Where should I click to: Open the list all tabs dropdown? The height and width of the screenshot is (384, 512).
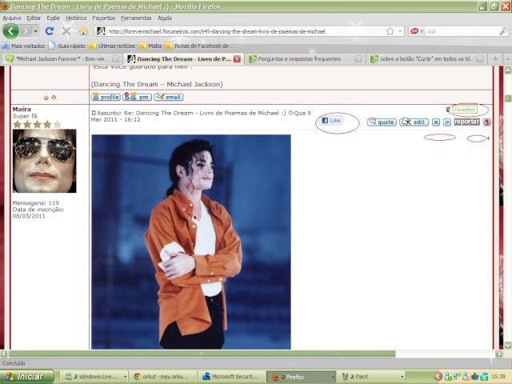(x=508, y=59)
